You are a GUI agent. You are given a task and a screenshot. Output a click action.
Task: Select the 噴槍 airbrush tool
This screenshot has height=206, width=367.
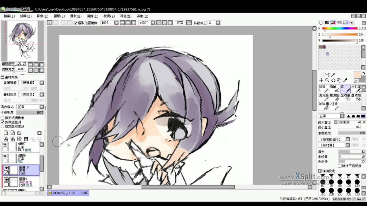(x=334, y=89)
